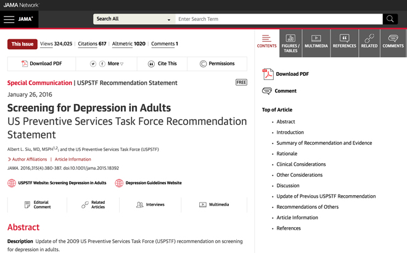Screen dimensions: 407x253
Task: Click the DOI citation text line
Action: click(x=63, y=168)
